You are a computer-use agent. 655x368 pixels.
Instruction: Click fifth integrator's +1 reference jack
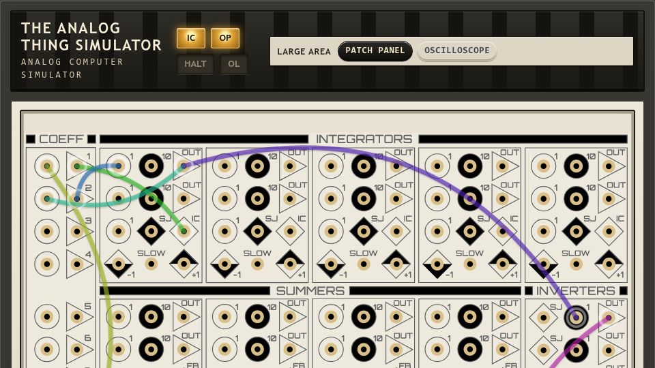(x=608, y=264)
